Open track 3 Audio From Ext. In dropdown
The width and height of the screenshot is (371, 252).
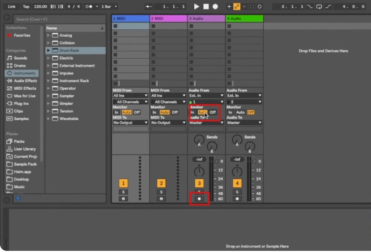(206, 96)
